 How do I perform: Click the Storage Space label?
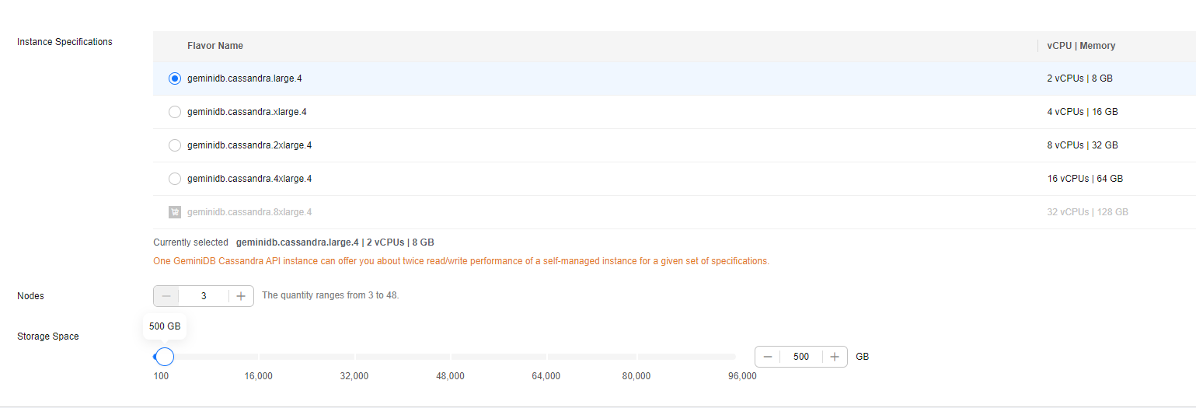(48, 337)
